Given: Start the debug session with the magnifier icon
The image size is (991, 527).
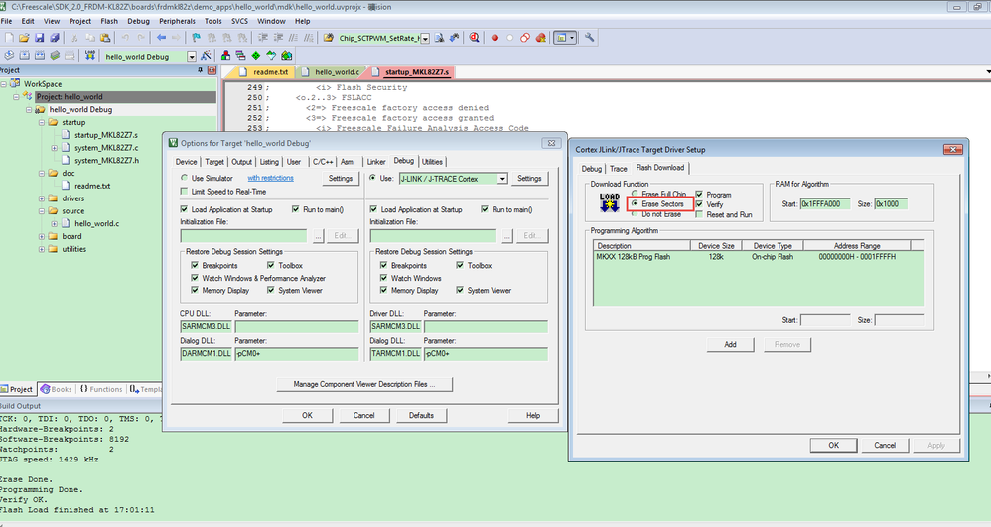Looking at the screenshot, I should click(474, 38).
